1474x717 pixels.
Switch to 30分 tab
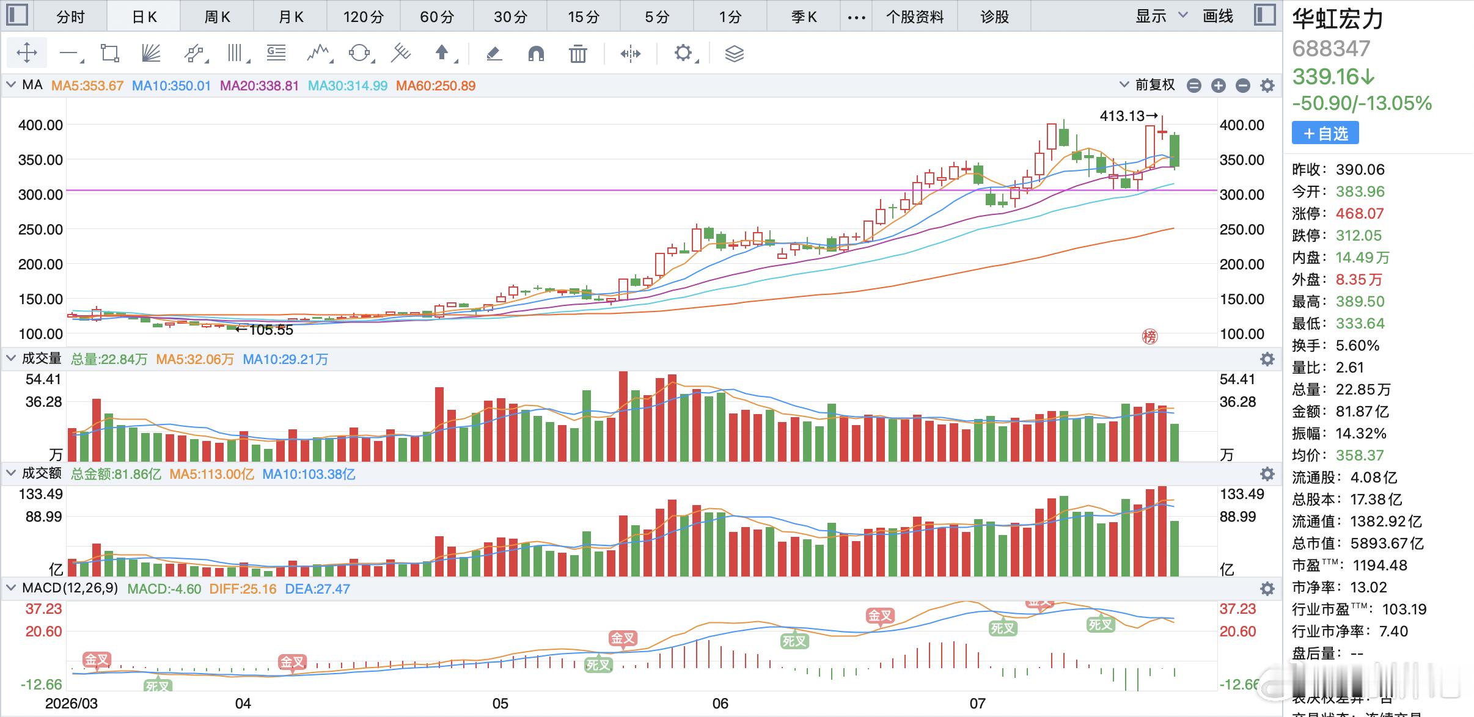click(510, 16)
